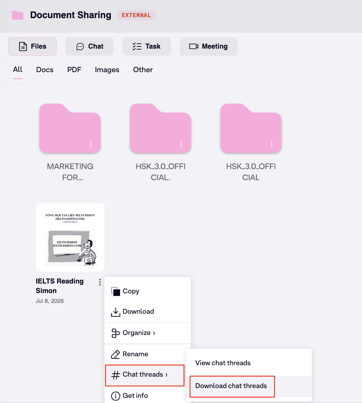Open the HSK_3.0_OFFICIAL. folder

click(x=161, y=128)
